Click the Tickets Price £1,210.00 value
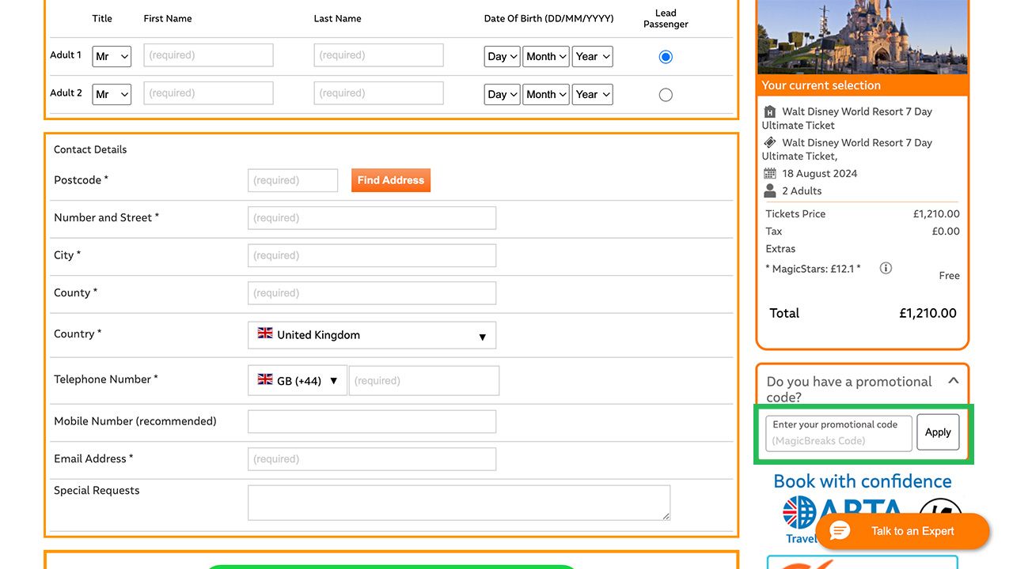This screenshot has width=1013, height=569. click(x=936, y=213)
